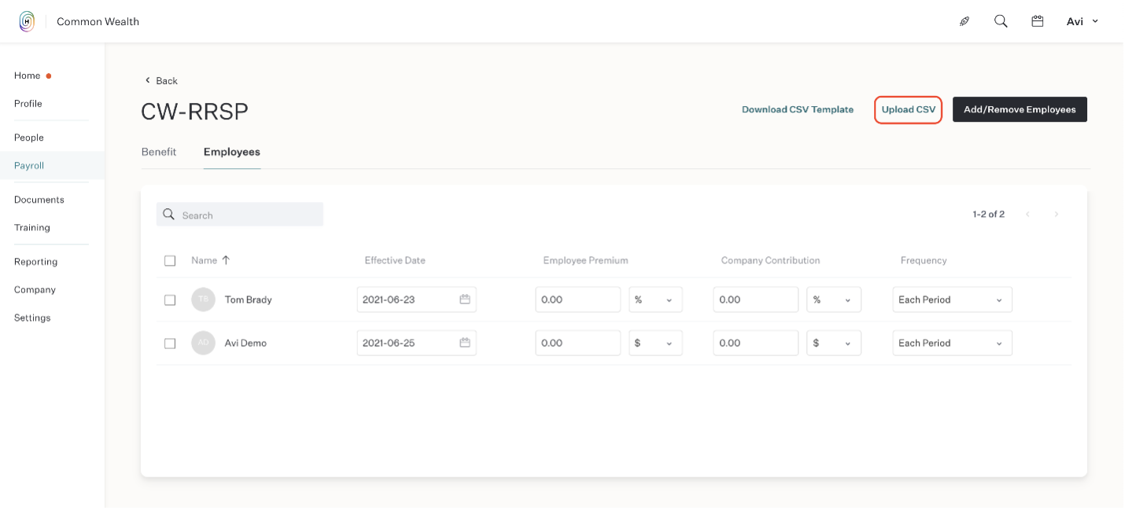Click the Employee Premium column header

[x=585, y=260]
